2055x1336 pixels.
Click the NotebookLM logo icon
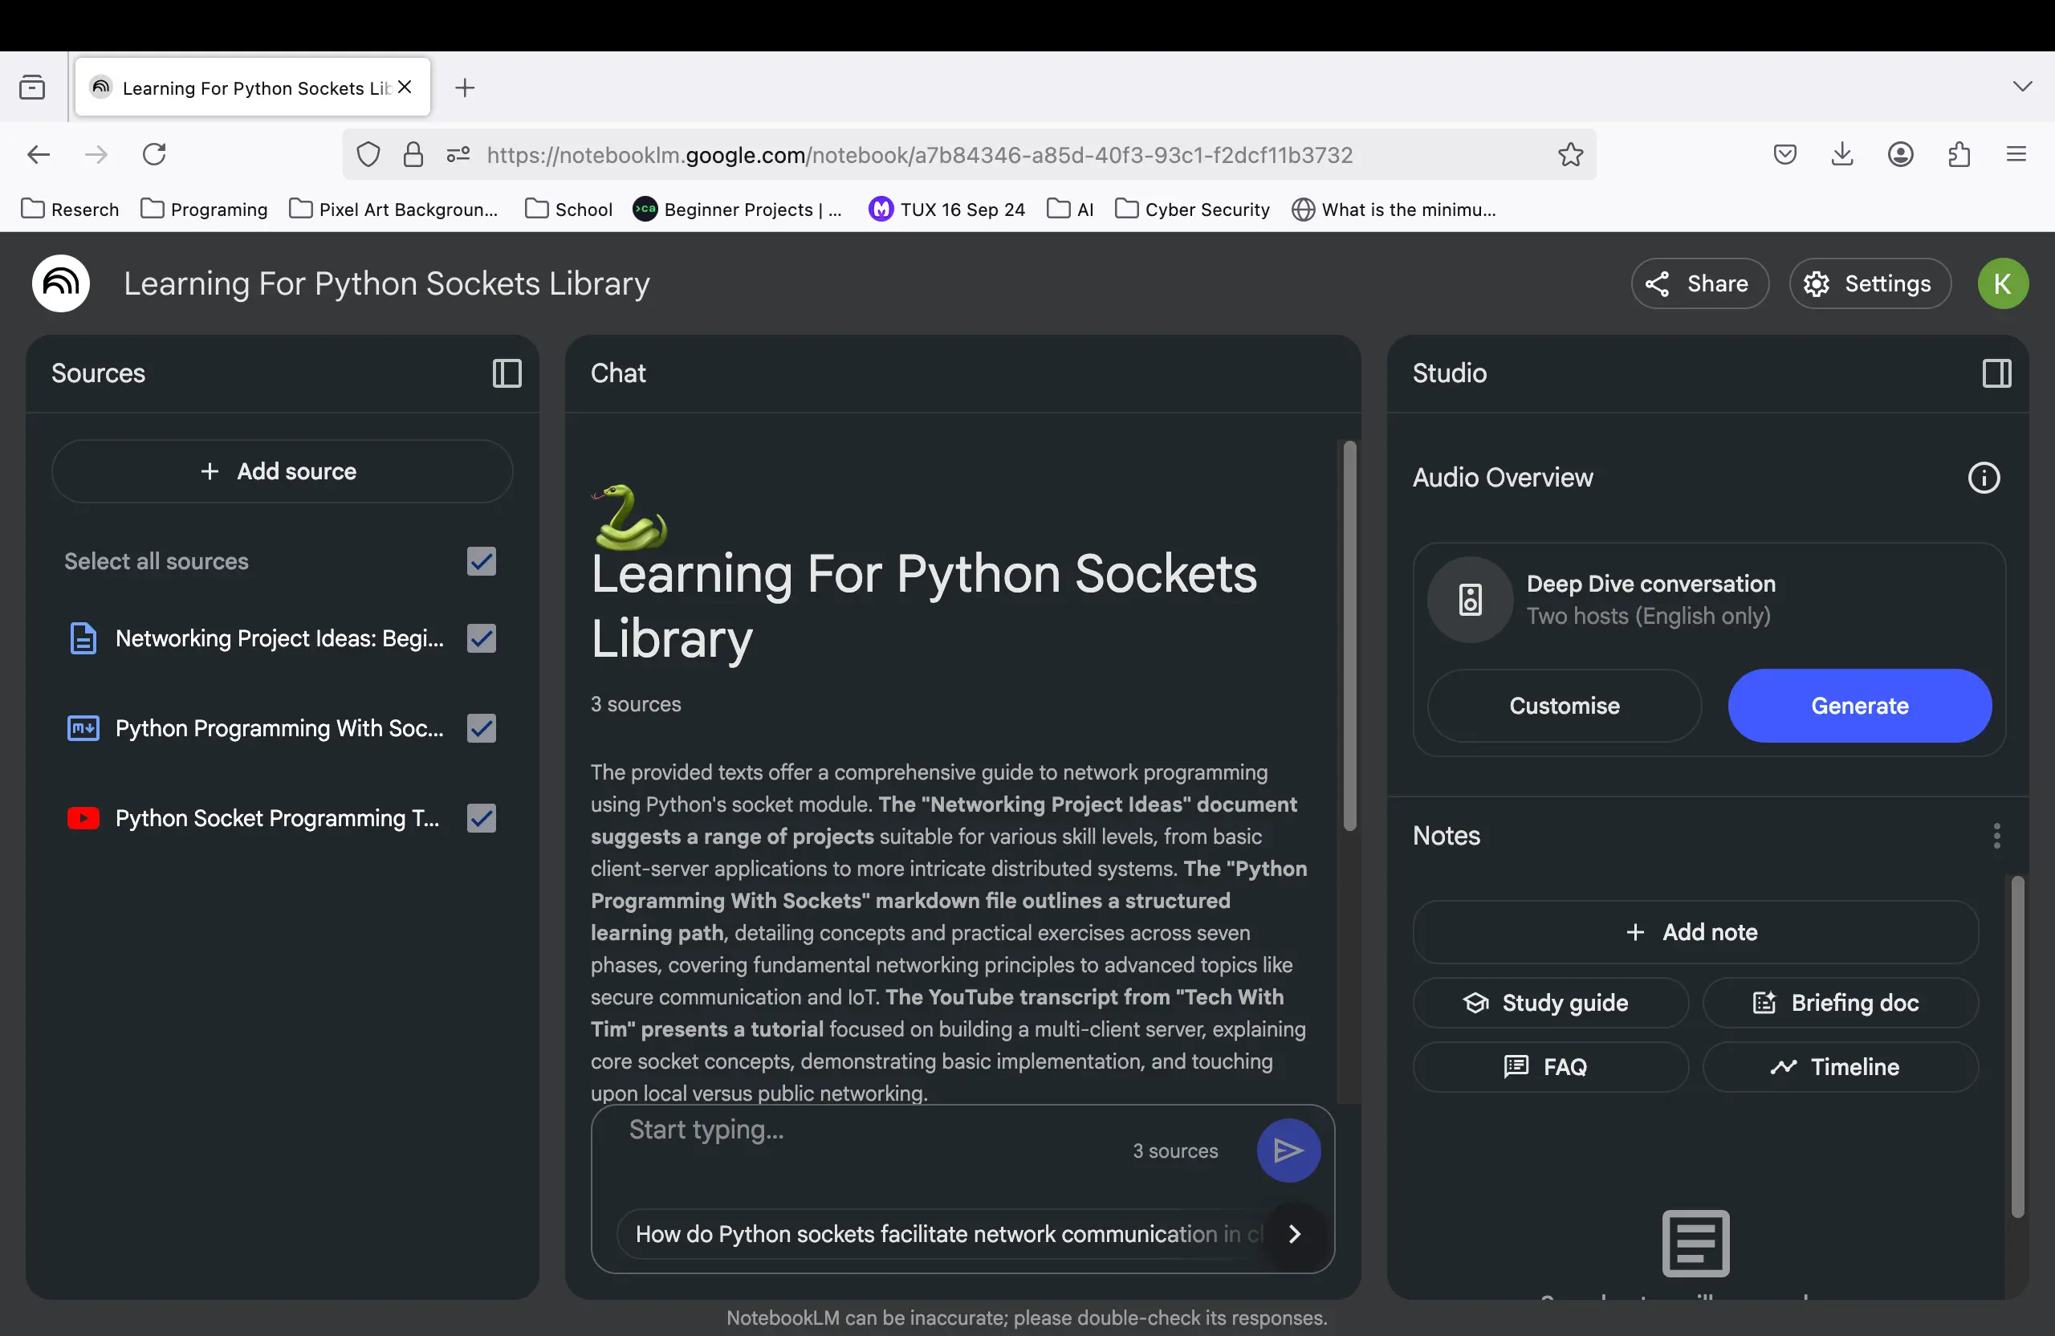tap(61, 283)
